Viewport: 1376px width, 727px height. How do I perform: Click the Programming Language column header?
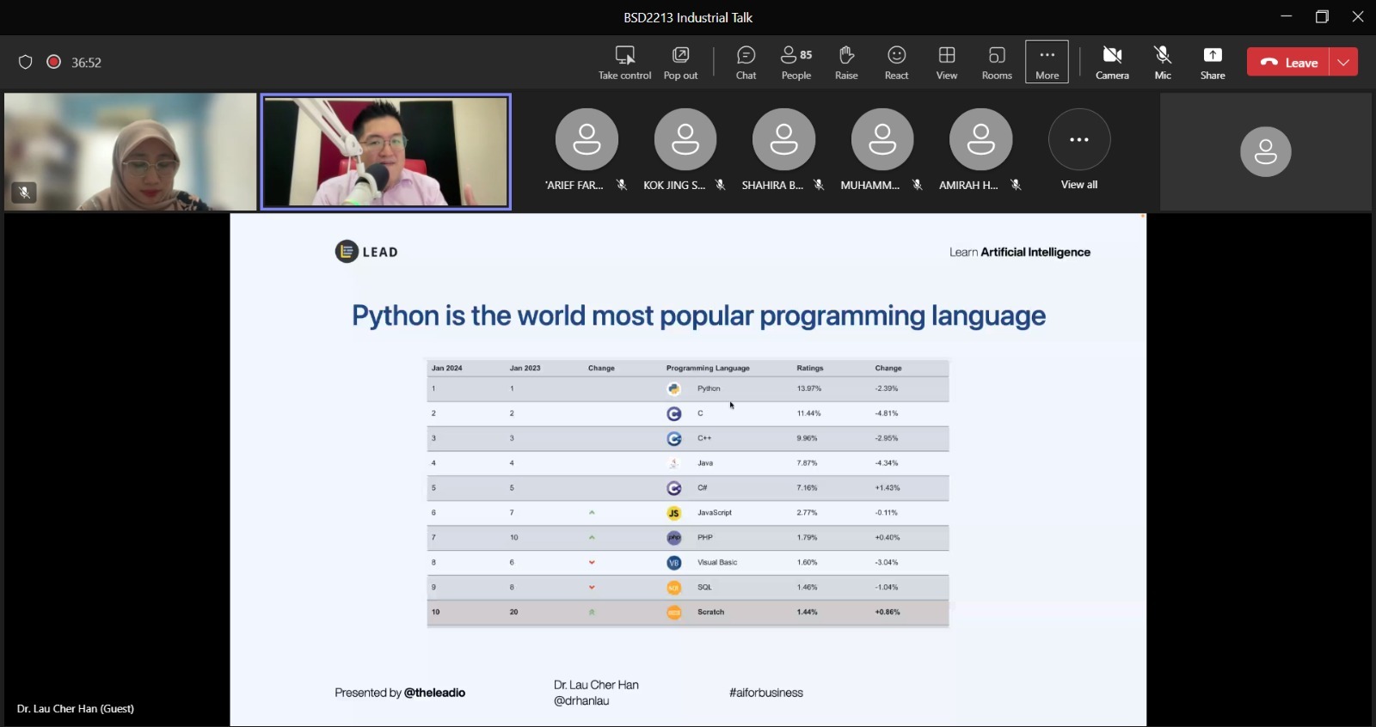(x=708, y=368)
